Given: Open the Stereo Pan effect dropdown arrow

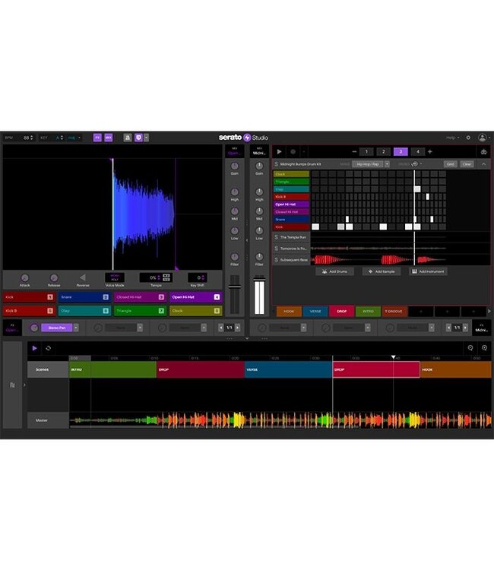Looking at the screenshot, I should [76, 328].
